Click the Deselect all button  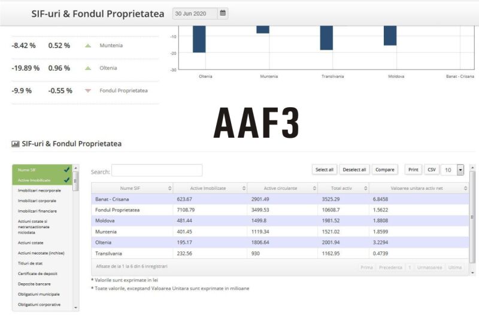pyautogui.click(x=354, y=169)
